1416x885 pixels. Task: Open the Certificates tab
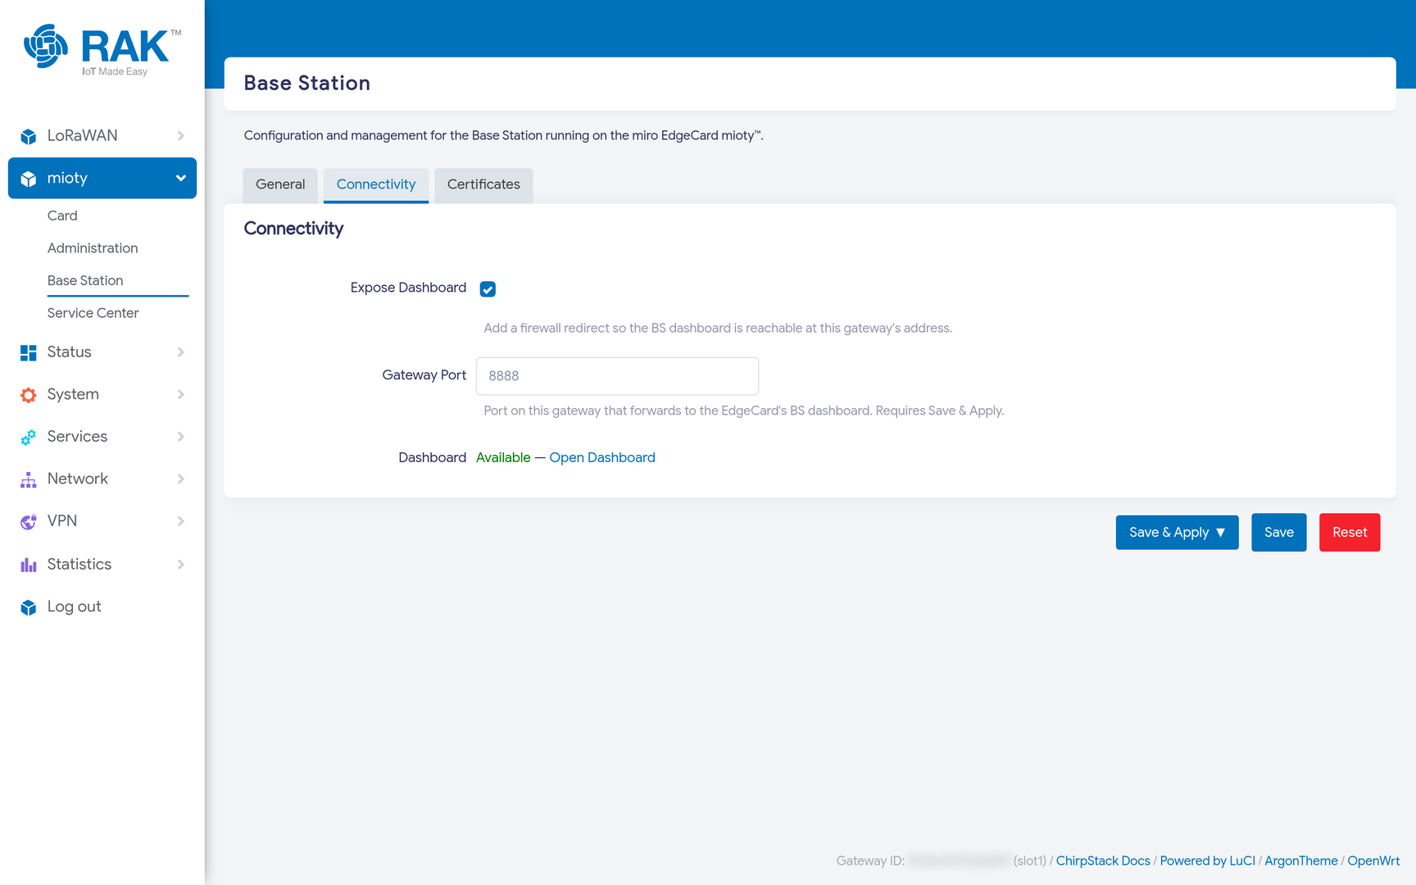point(483,185)
